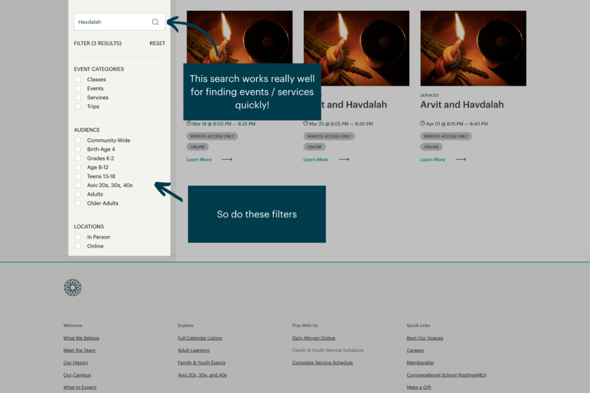Viewport: 590px width, 393px height.
Task: Check the Classes category
Action: [x=78, y=79]
